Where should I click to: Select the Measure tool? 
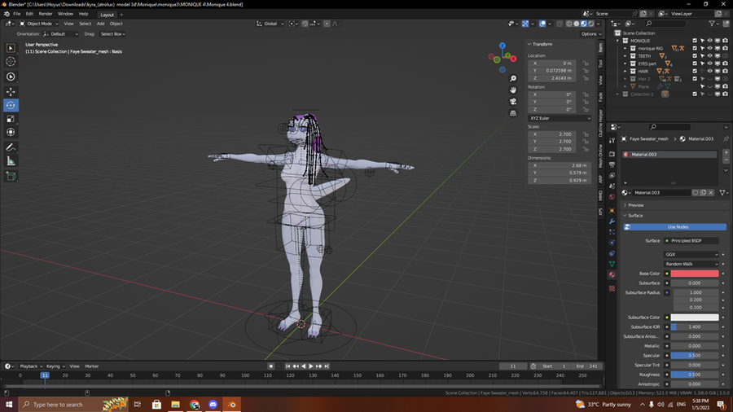coord(11,161)
